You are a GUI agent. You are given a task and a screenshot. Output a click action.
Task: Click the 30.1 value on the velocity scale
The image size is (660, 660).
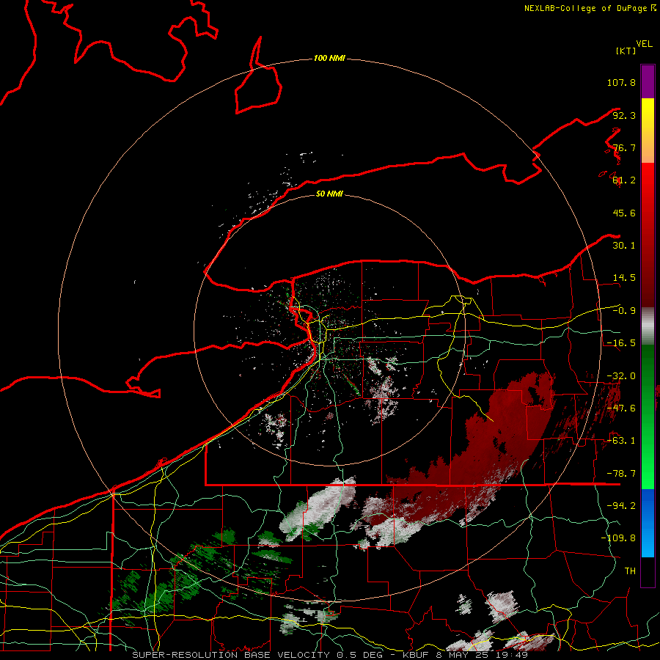[x=624, y=246]
